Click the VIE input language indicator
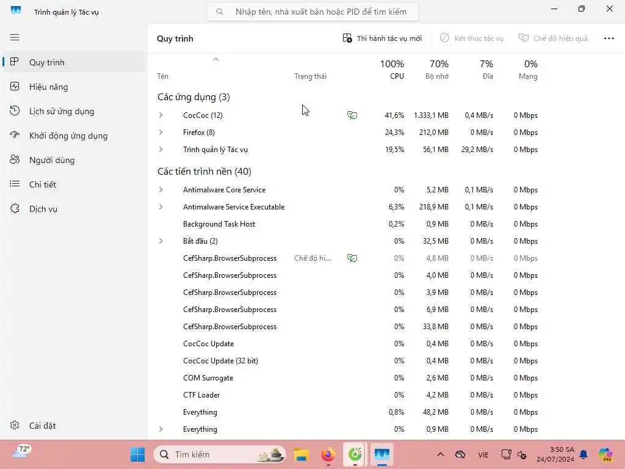 (483, 454)
